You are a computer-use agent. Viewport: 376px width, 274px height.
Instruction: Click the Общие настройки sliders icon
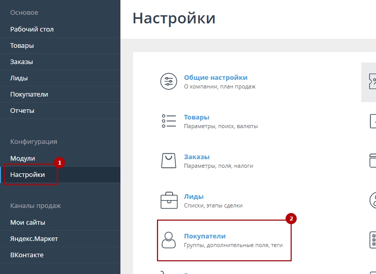(168, 81)
